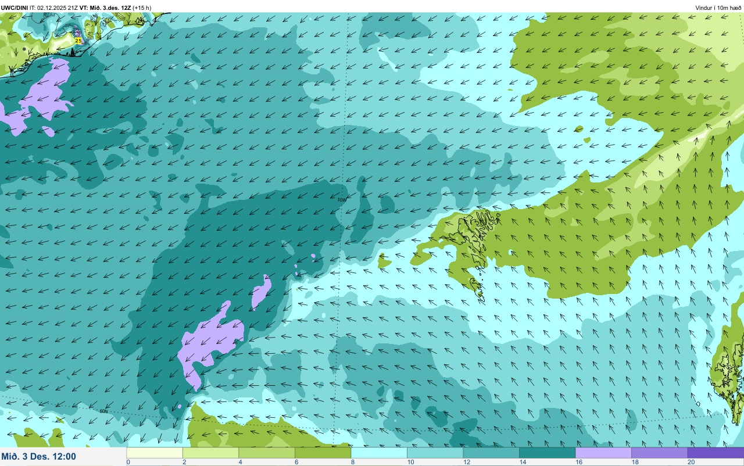Click the dark teal 14–16 legend swatch
The height and width of the screenshot is (466, 744).
pos(547,453)
